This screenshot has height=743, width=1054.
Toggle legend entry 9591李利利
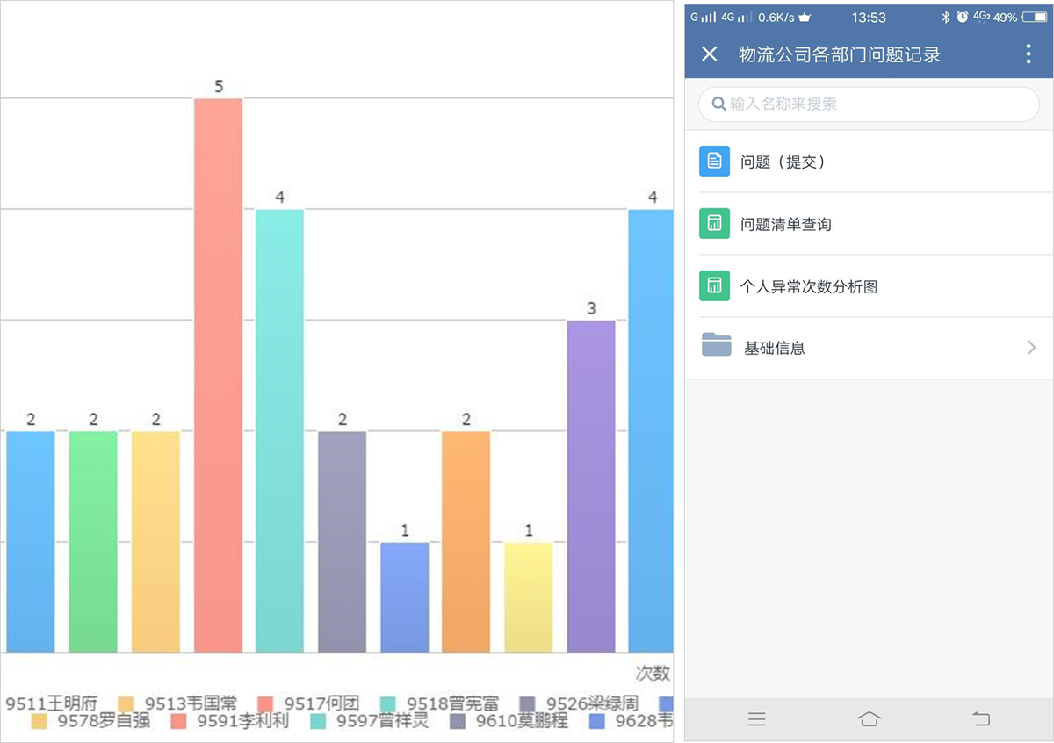(230, 721)
